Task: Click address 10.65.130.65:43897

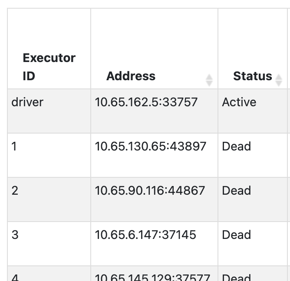Action: click(151, 147)
